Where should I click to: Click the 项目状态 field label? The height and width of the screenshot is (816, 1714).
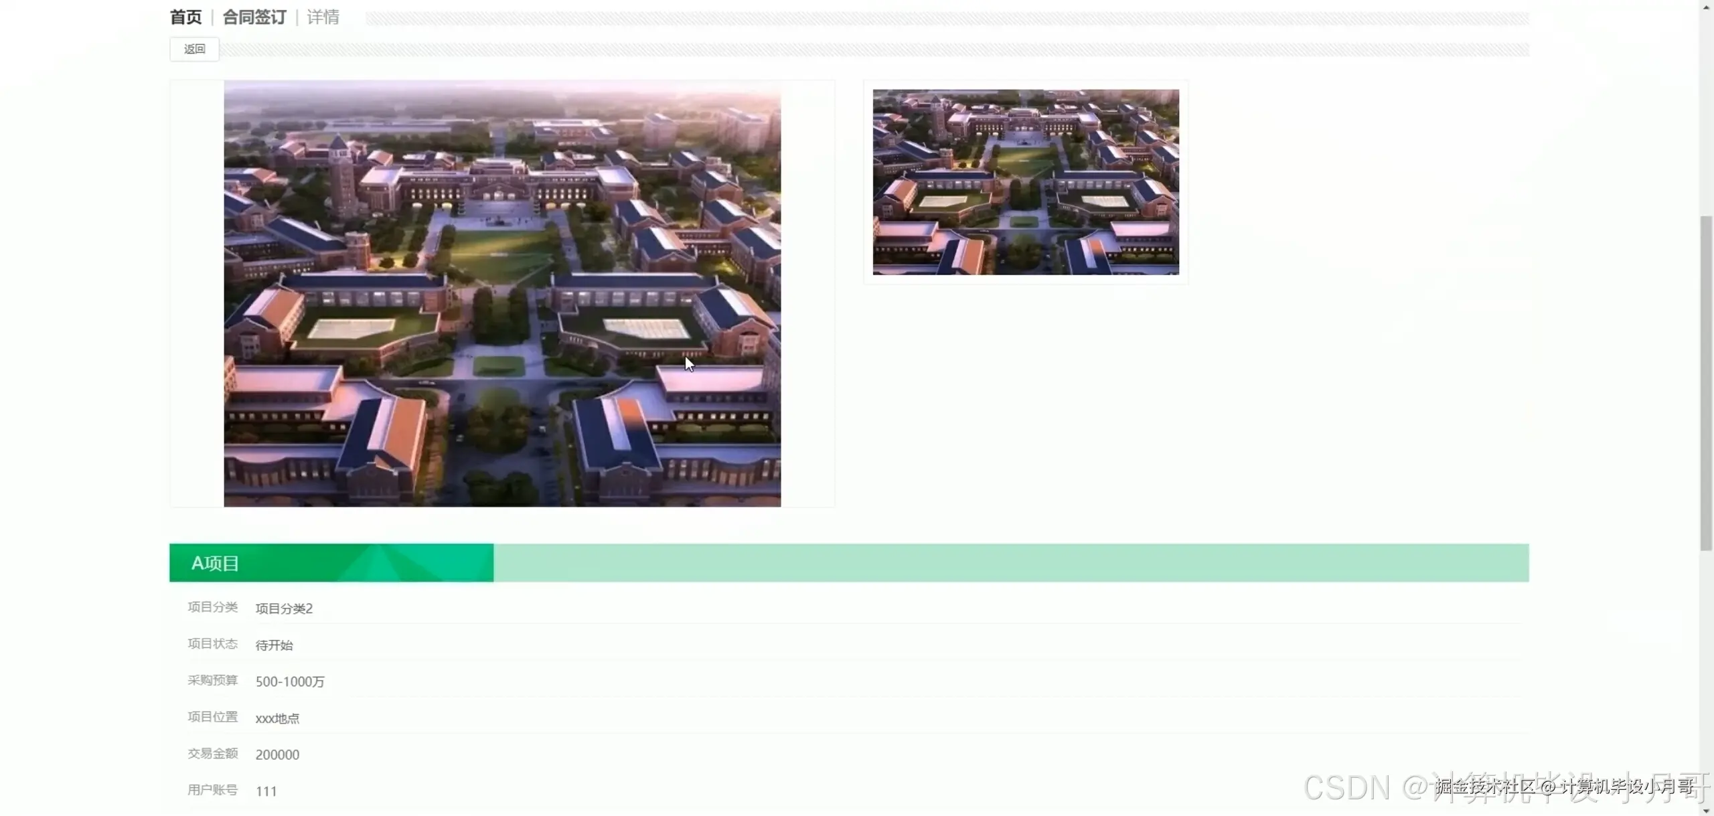pos(212,644)
